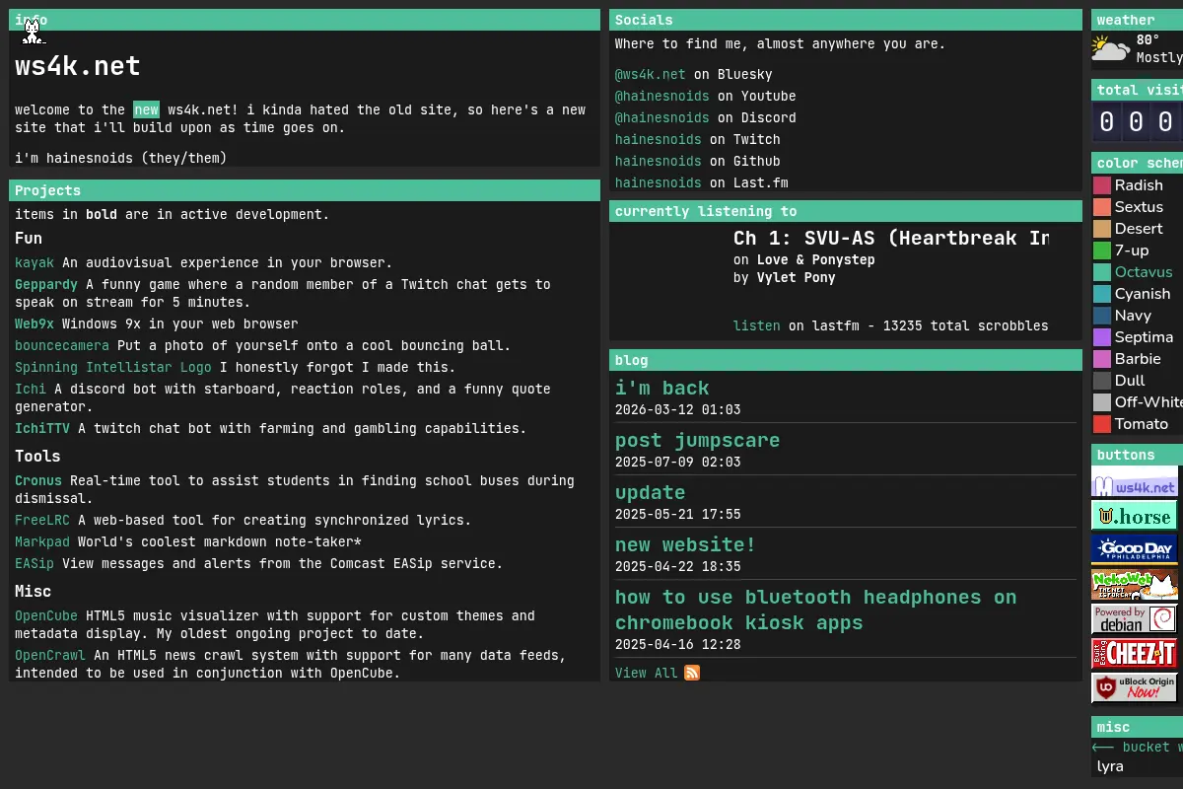Click View All blog posts
The image size is (1183, 789).
coord(647,673)
